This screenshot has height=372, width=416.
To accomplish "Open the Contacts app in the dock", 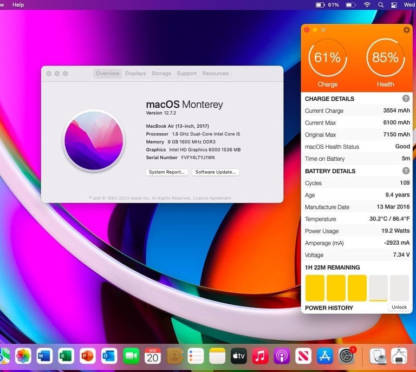I will point(174,356).
